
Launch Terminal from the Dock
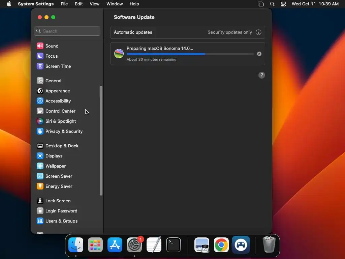(174, 245)
